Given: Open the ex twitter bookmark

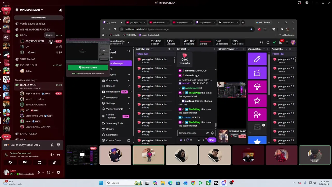Looking at the screenshot, I should 115,35.
